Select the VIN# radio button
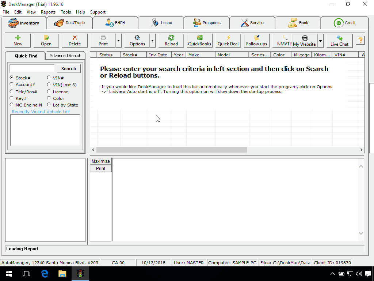This screenshot has width=374, height=281. coord(49,78)
